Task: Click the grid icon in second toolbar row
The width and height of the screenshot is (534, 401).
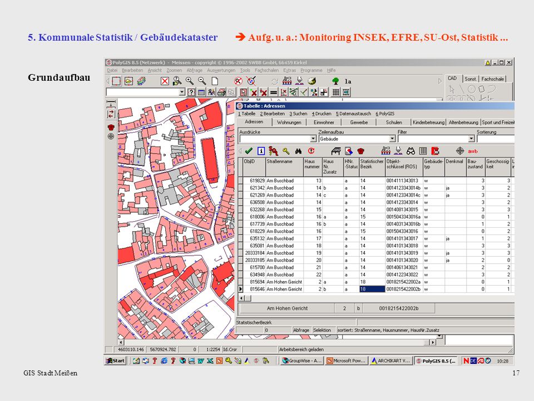Action: (x=336, y=92)
